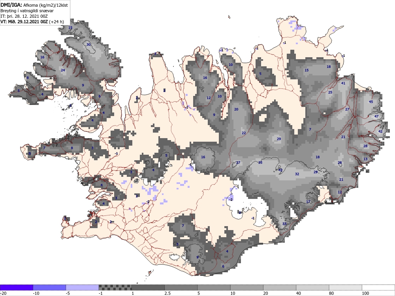Select the map value 32 on Vatnajökull
This screenshot has width=395, height=296.
[x=297, y=174]
